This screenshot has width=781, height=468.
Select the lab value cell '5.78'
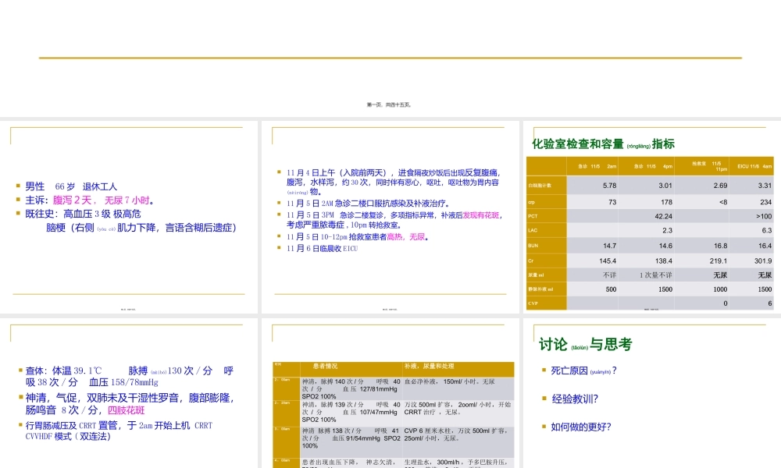[x=592, y=185]
